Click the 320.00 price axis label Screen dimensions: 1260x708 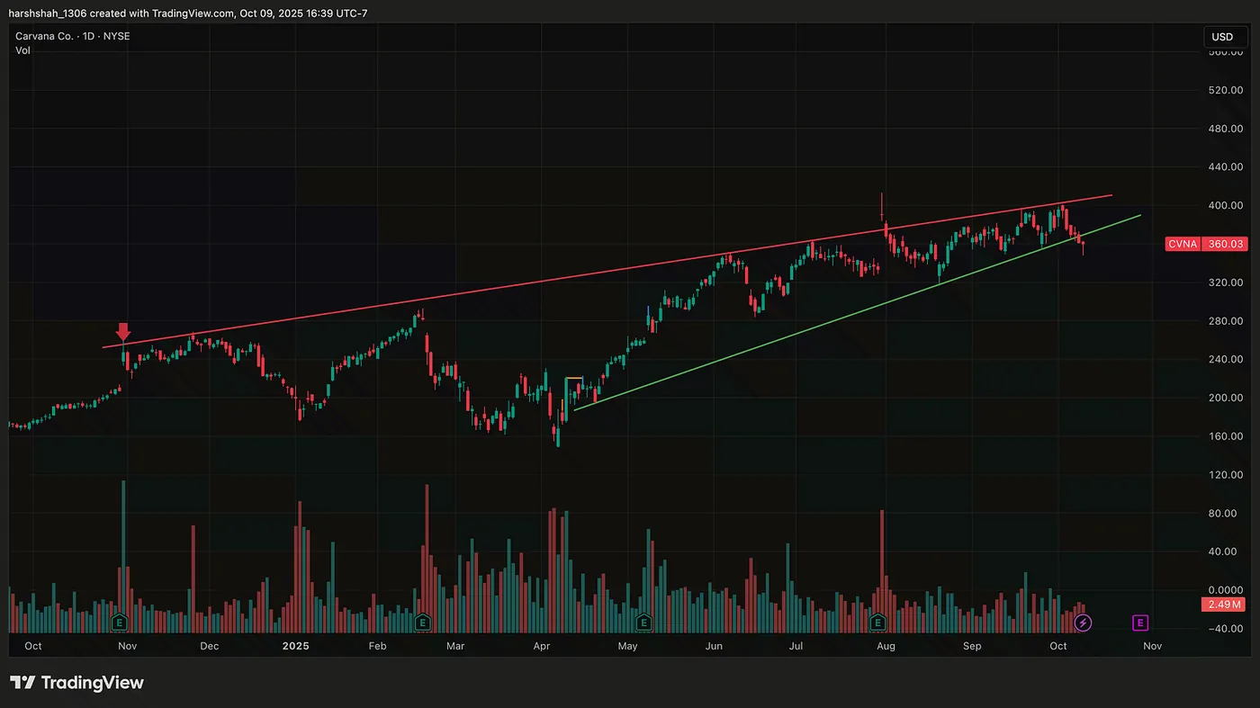point(1226,282)
